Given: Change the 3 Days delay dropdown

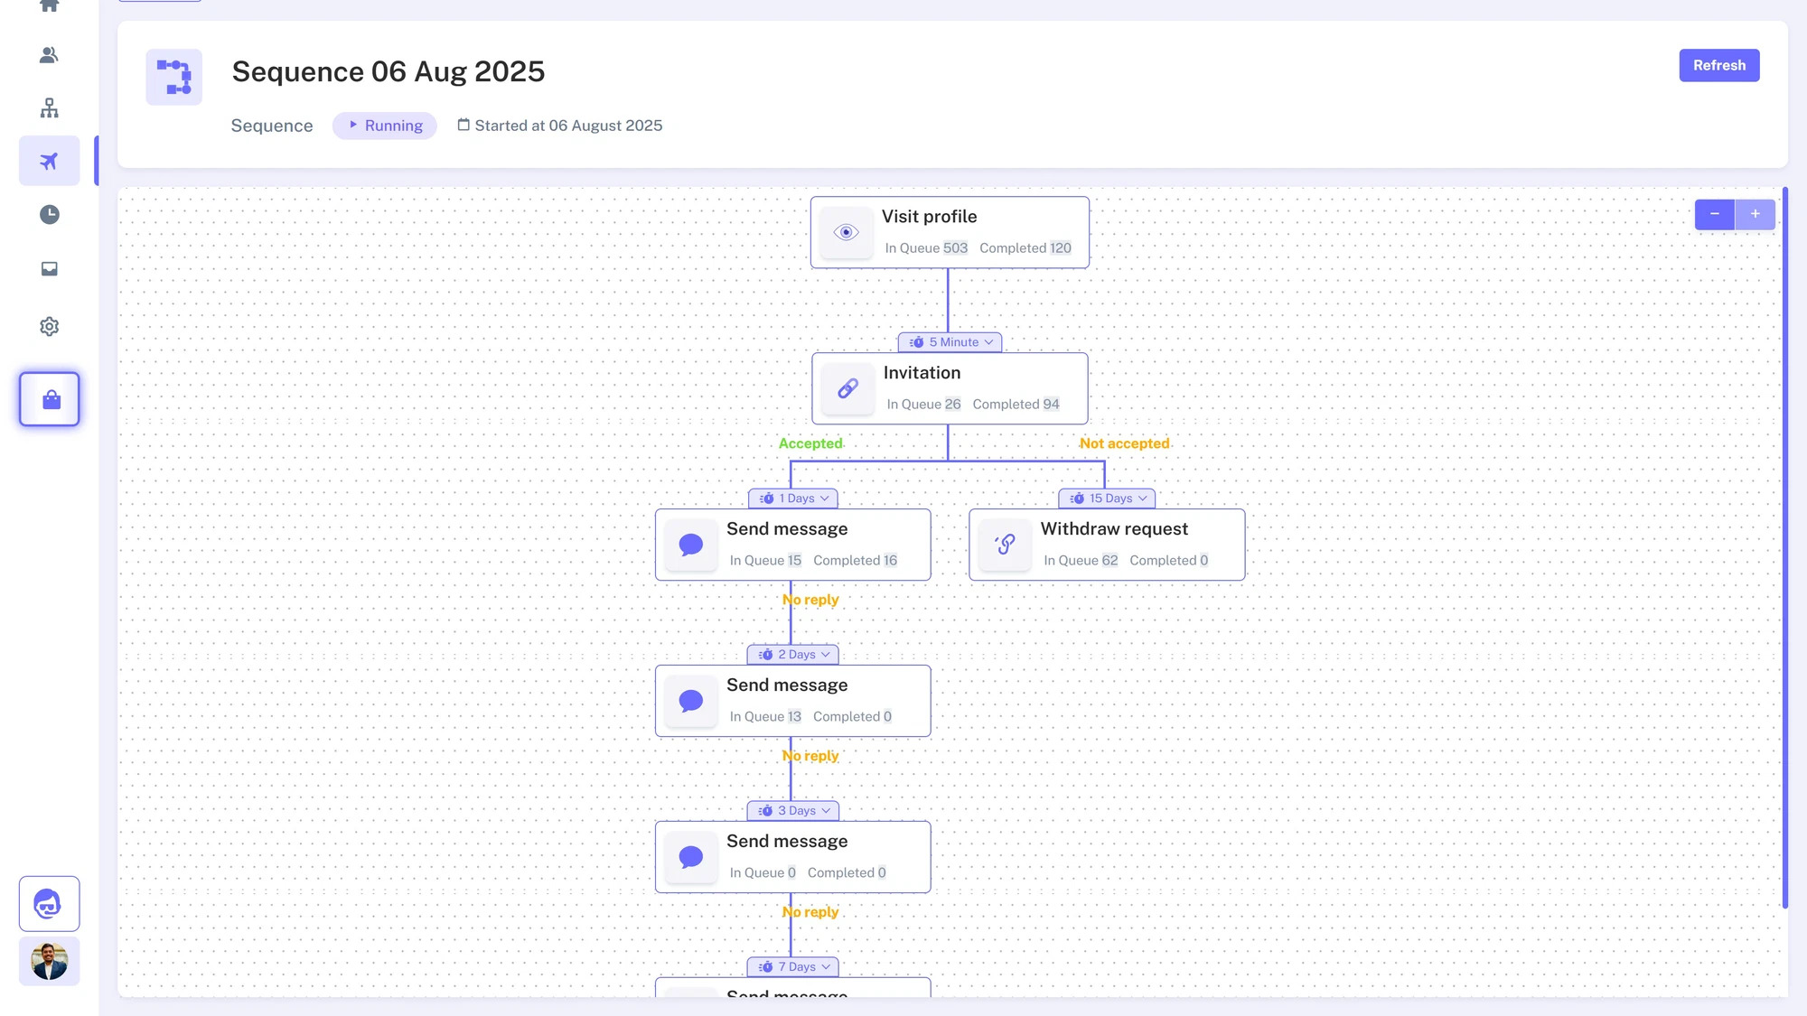Looking at the screenshot, I should pyautogui.click(x=793, y=811).
